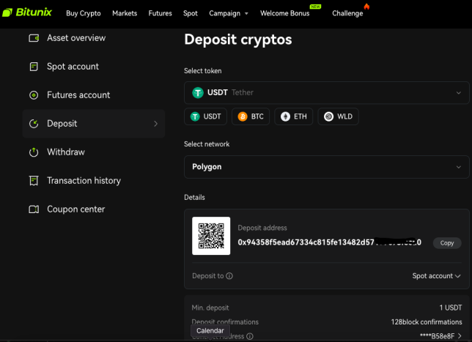
Task: Click the deposit address QR code
Action: coord(211,236)
